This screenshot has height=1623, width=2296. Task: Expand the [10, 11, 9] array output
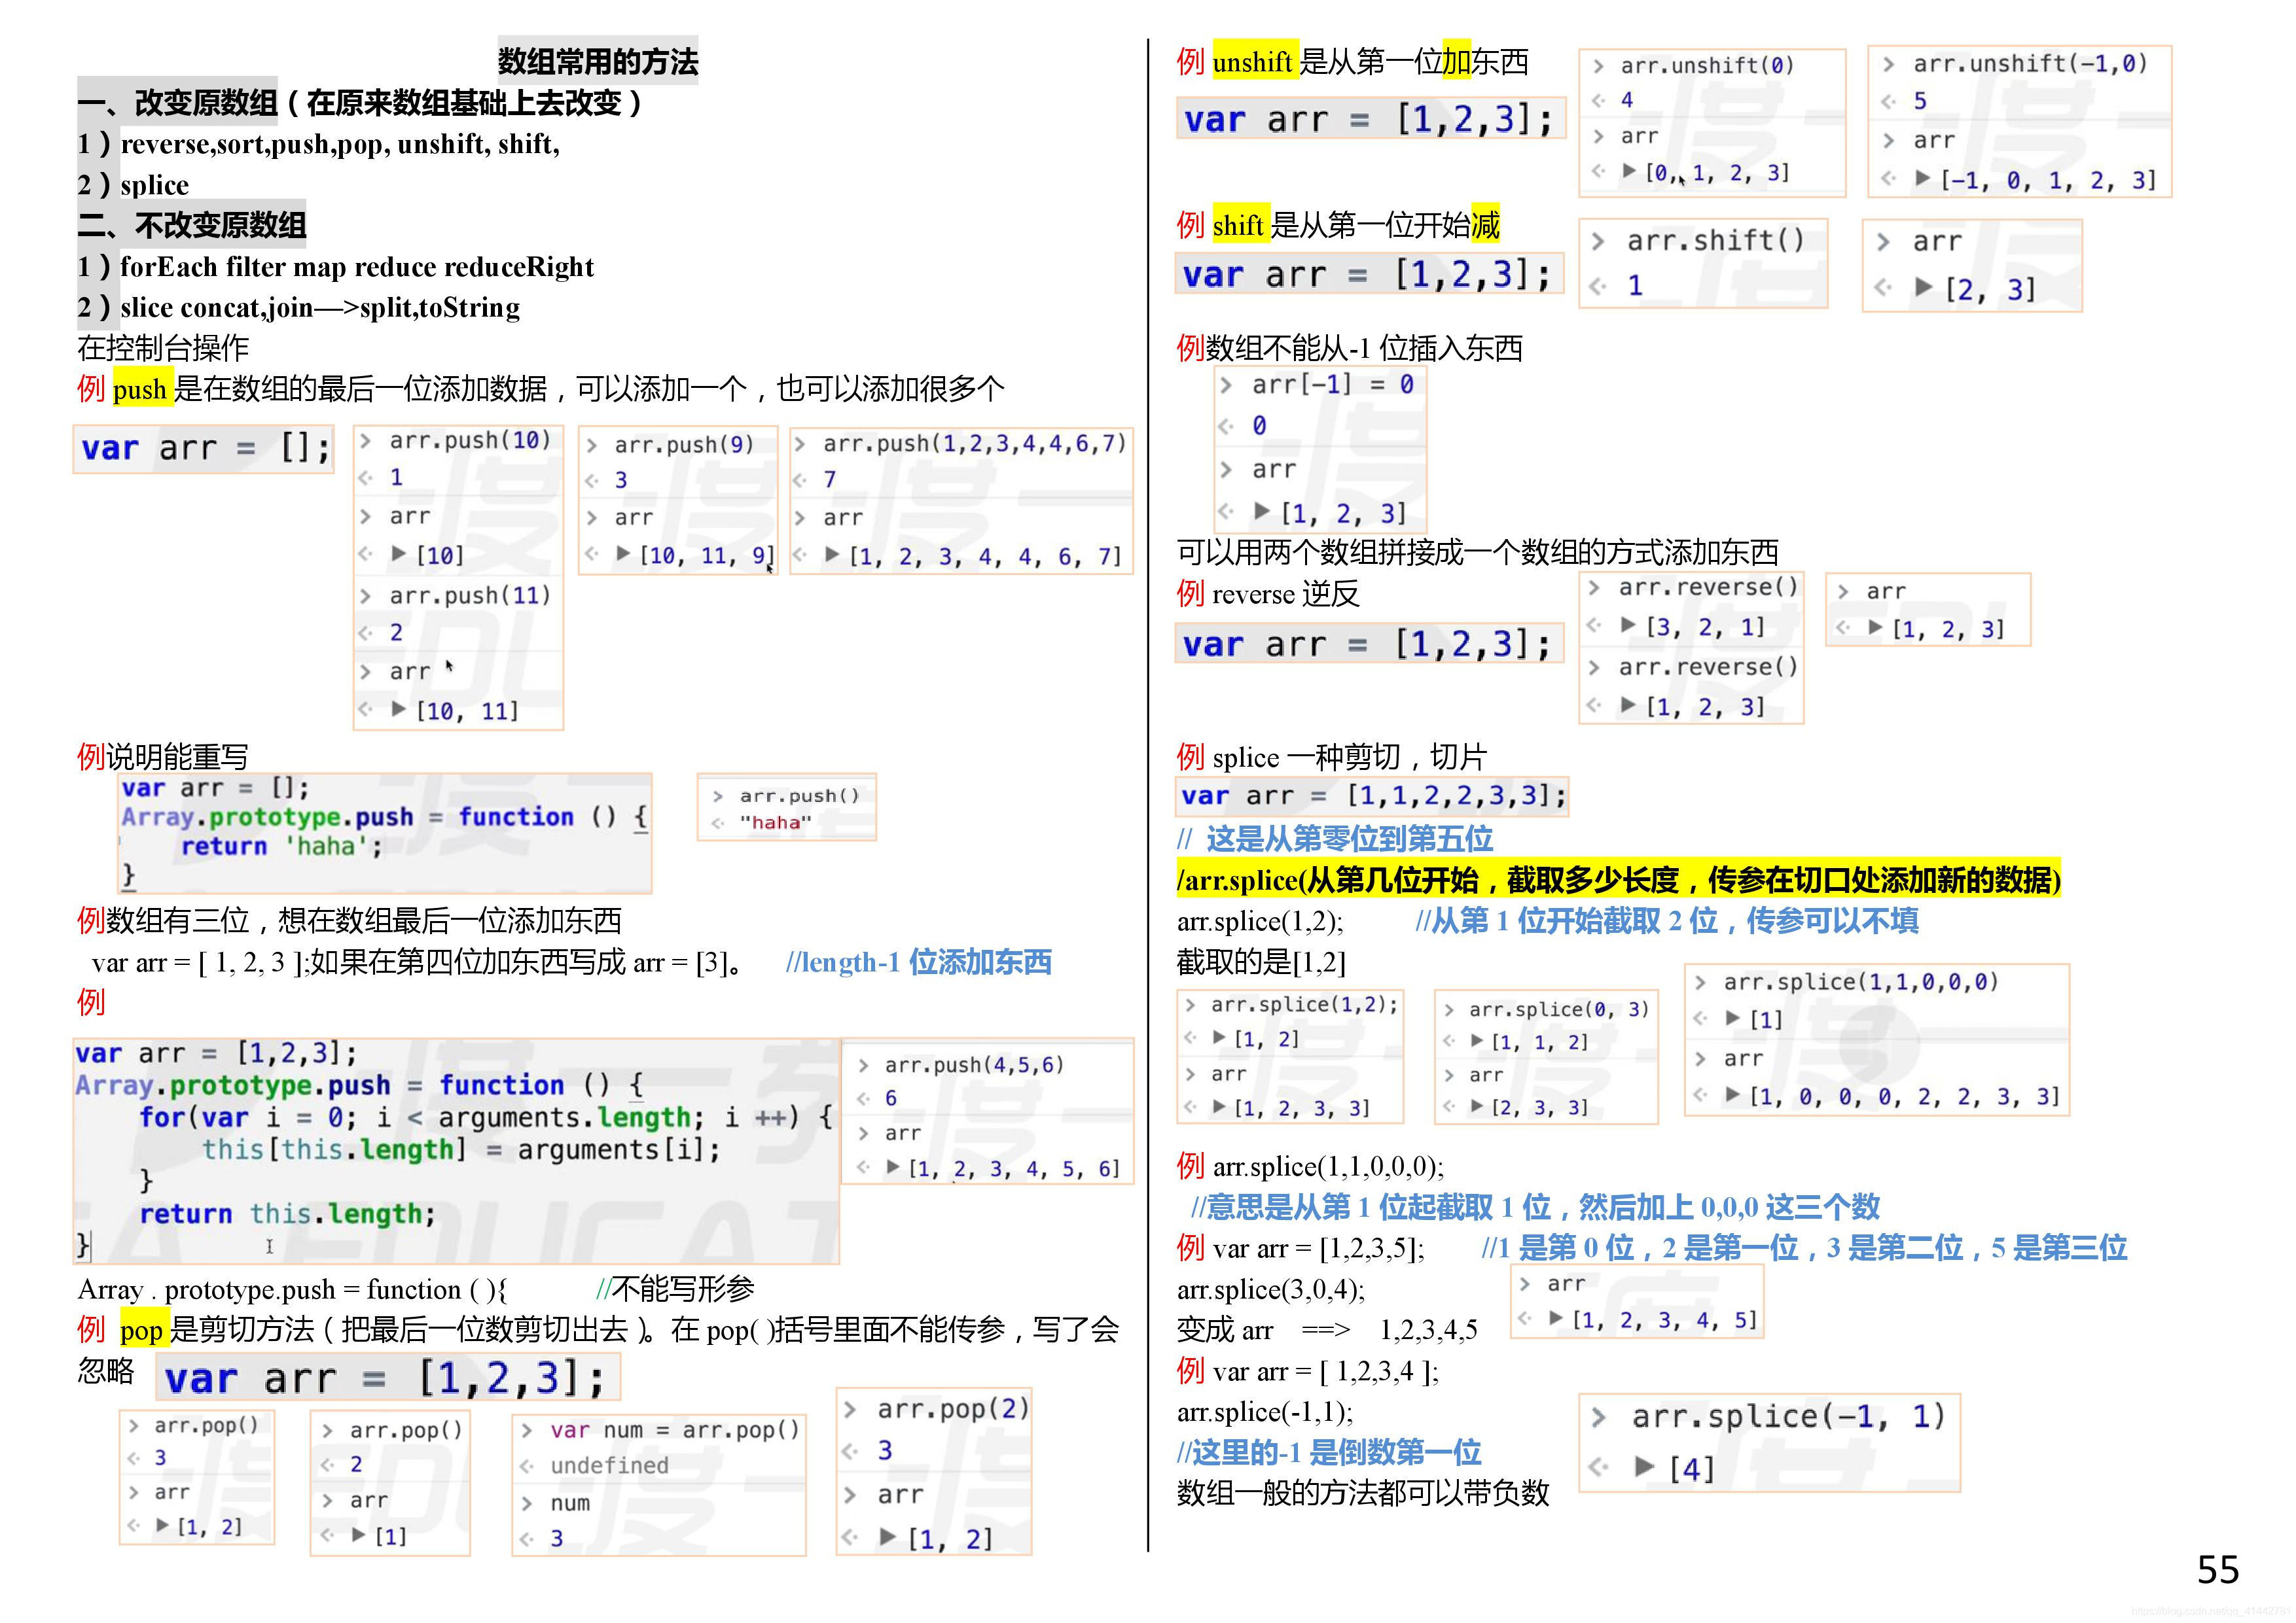[623, 553]
